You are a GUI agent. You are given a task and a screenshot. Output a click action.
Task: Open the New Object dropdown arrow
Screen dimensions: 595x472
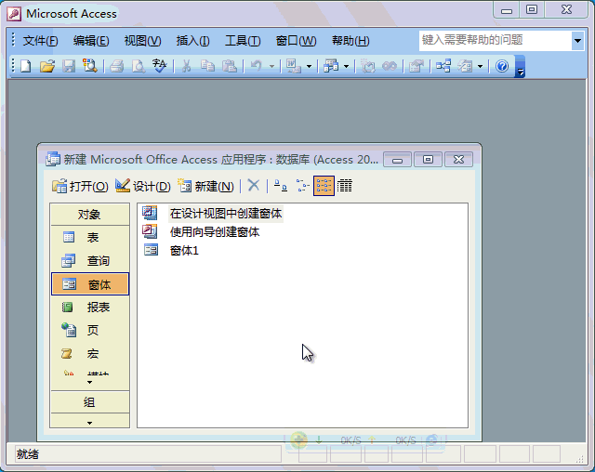pos(480,67)
